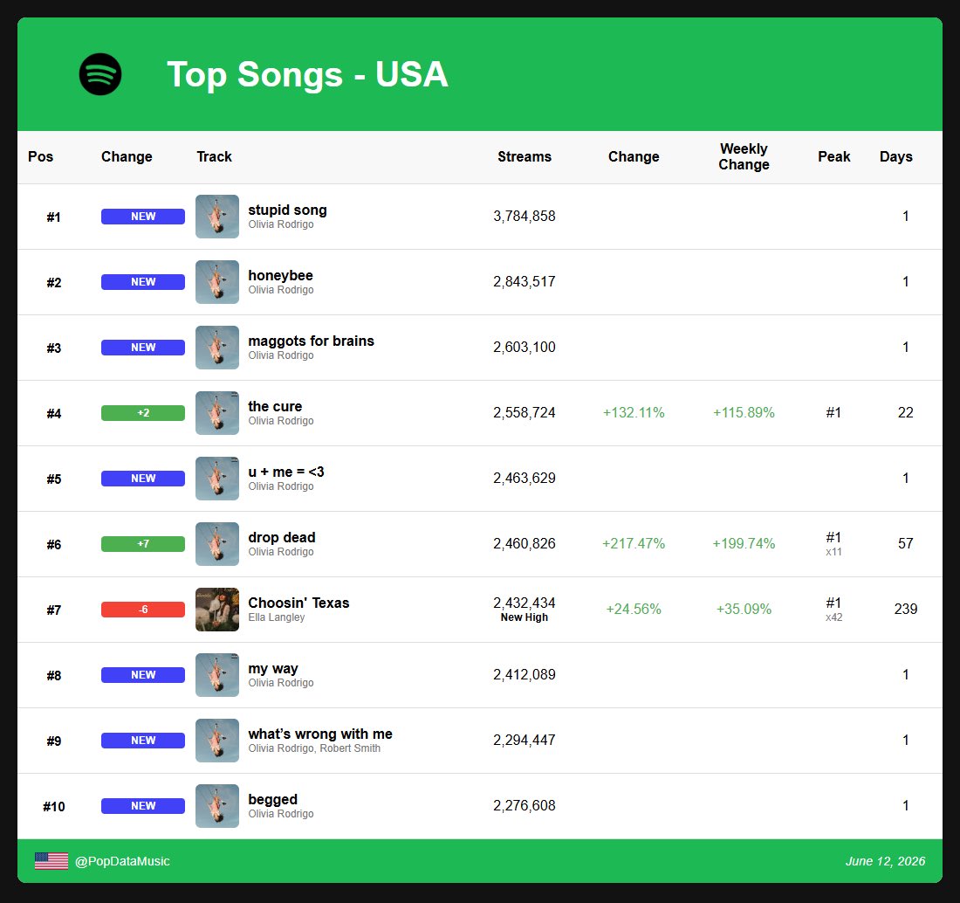Screen dimensions: 960x903
Task: Open the stupid song album thumbnail
Action: 216,217
